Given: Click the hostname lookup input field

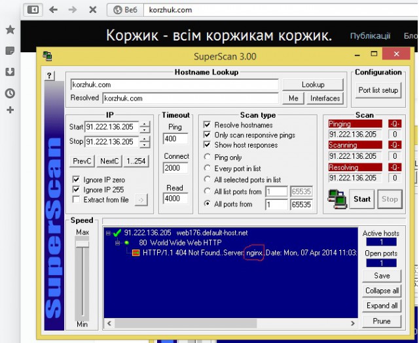Looking at the screenshot, I should point(175,85).
